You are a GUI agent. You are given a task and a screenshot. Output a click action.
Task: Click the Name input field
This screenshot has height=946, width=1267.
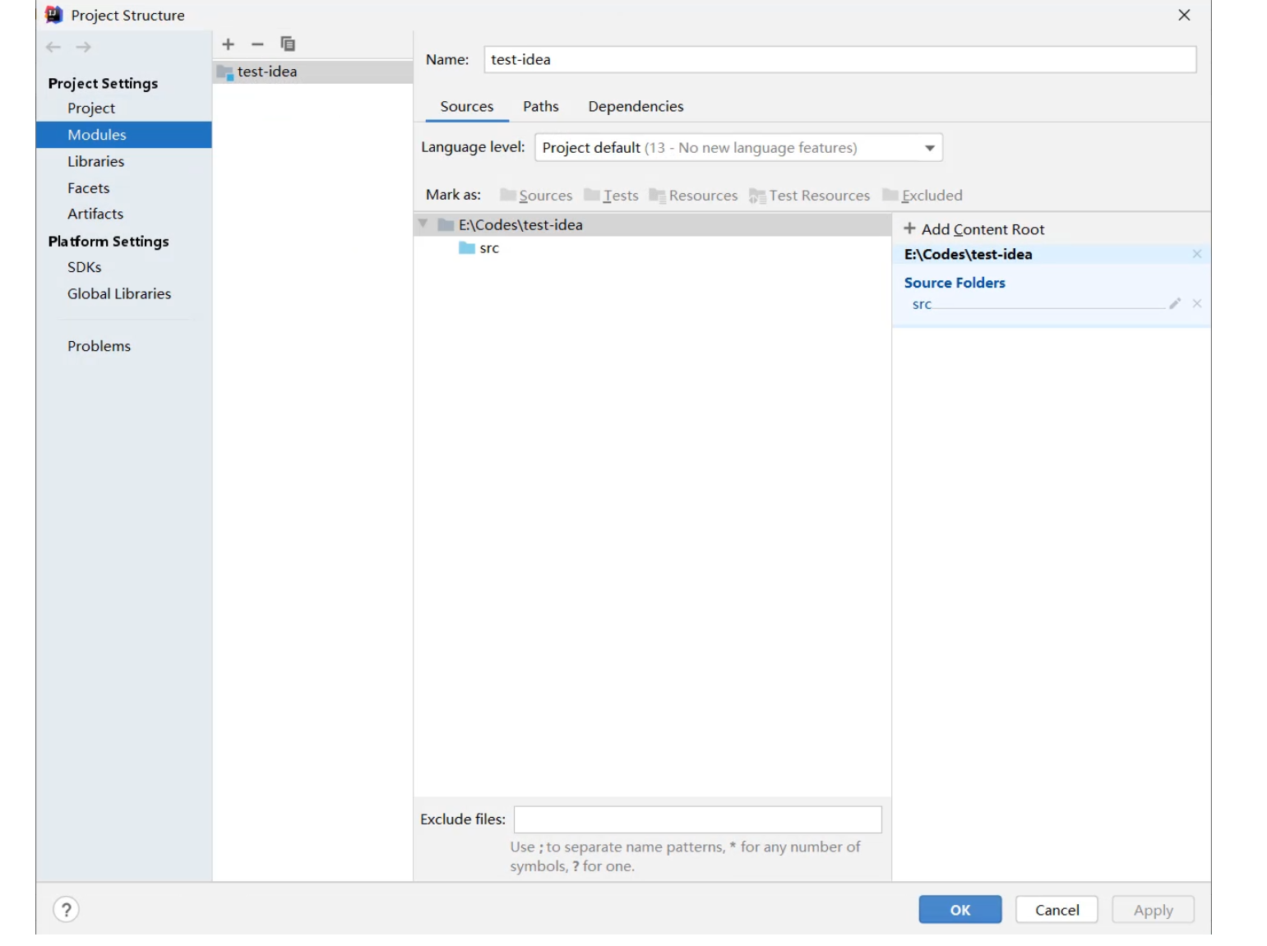pyautogui.click(x=840, y=60)
